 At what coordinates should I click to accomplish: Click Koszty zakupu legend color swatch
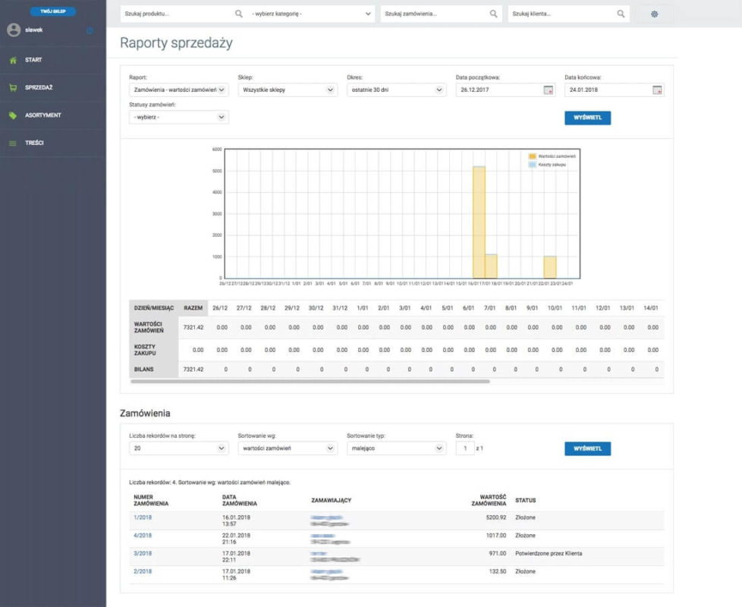[532, 165]
